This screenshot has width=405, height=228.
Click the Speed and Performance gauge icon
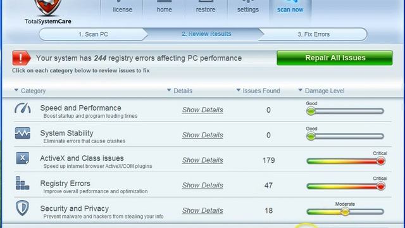(23, 108)
